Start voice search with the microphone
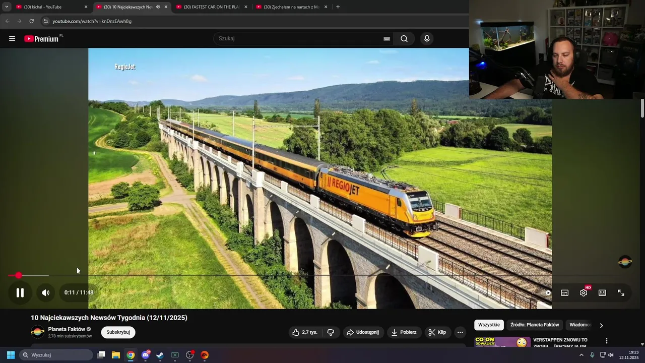 (x=427, y=39)
